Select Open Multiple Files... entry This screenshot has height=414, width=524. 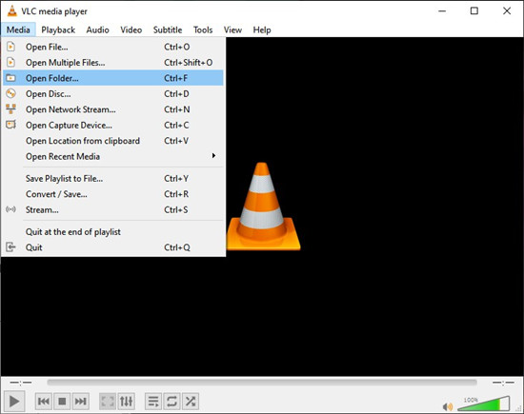[x=113, y=63]
